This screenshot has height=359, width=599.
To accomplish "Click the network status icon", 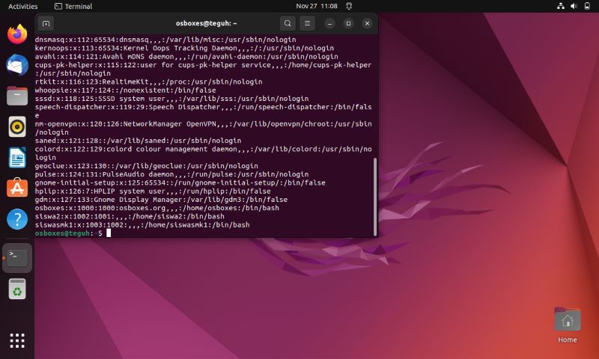I will 561,6.
